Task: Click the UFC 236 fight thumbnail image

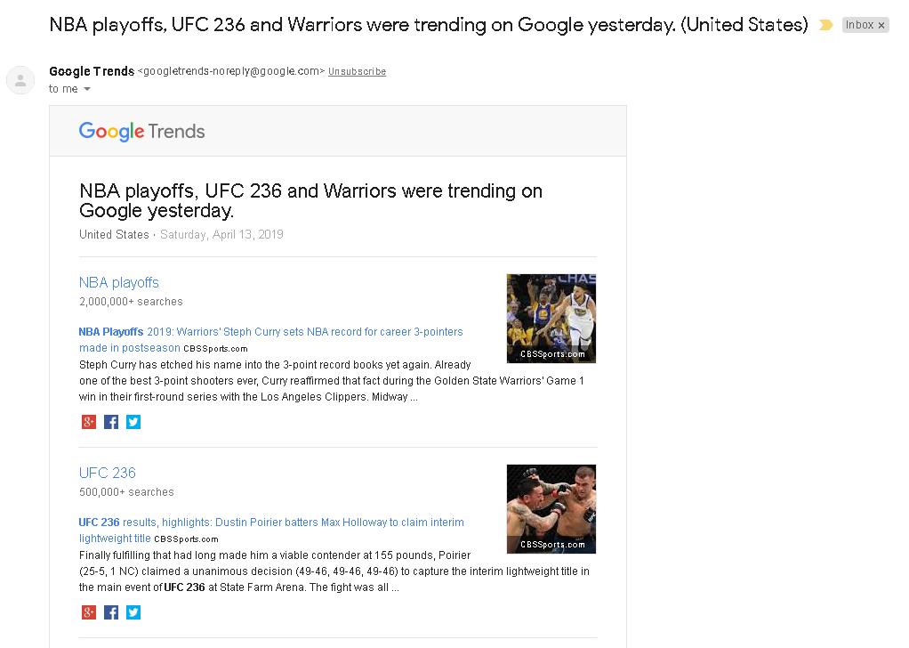Action: pyautogui.click(x=551, y=509)
